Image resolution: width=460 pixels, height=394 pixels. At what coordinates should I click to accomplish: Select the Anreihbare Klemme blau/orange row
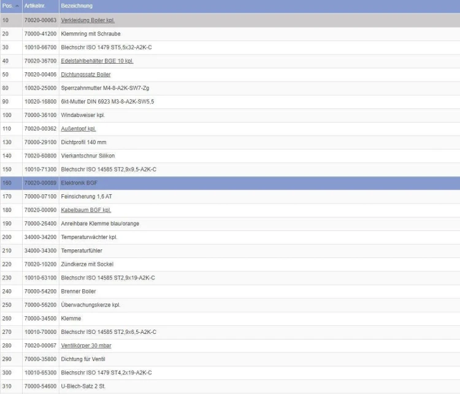(230, 224)
